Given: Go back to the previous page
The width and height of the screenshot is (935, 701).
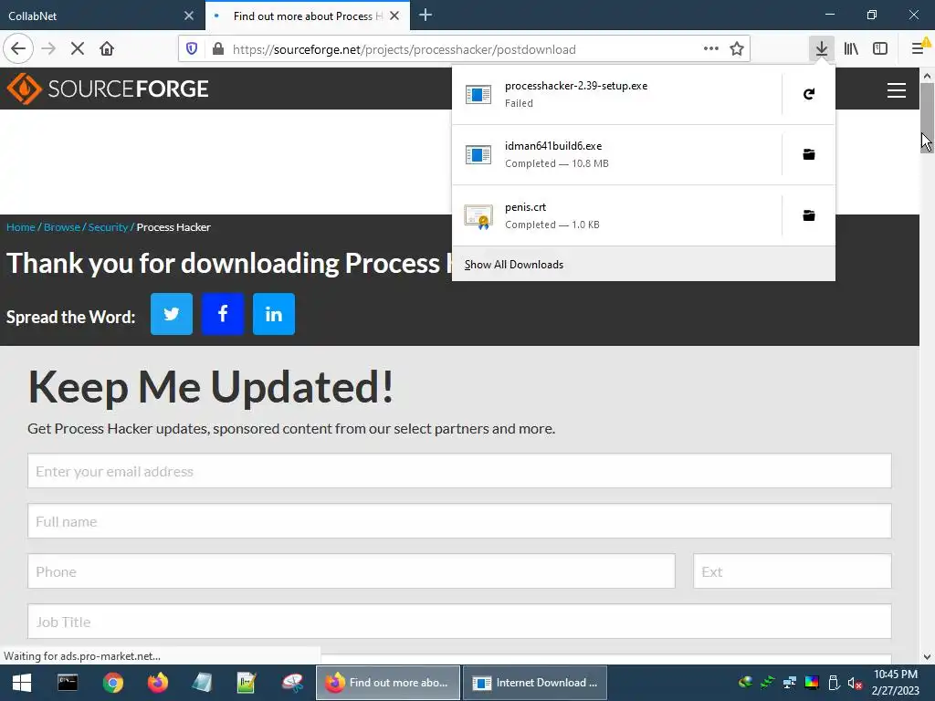Looking at the screenshot, I should pos(18,49).
